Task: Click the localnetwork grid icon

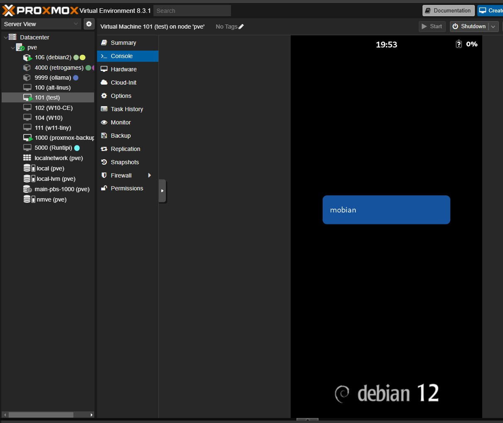Action: pos(27,158)
